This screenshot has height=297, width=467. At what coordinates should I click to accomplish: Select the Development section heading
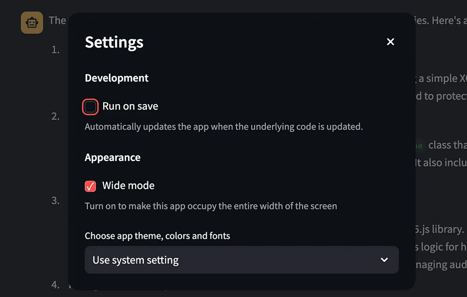coord(116,78)
